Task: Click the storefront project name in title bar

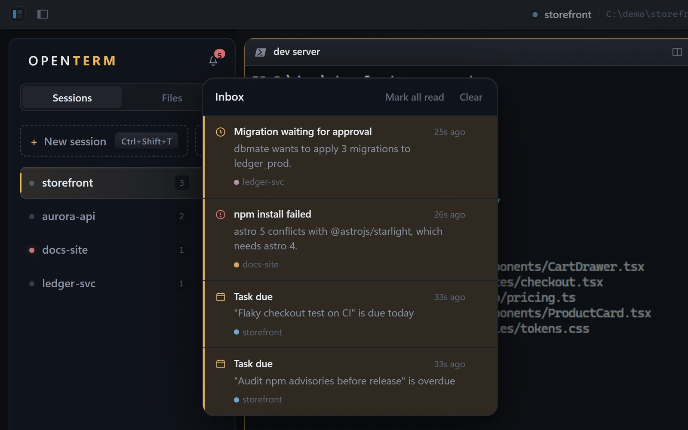Action: tap(568, 14)
